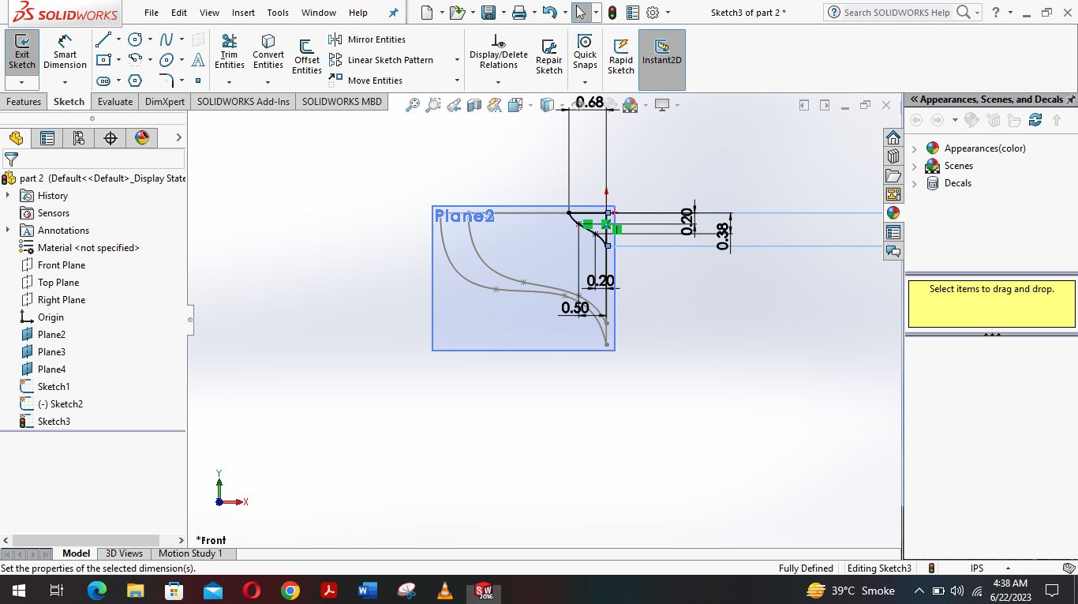Switch to the Evaluate tab
The image size is (1078, 604).
pyautogui.click(x=115, y=102)
